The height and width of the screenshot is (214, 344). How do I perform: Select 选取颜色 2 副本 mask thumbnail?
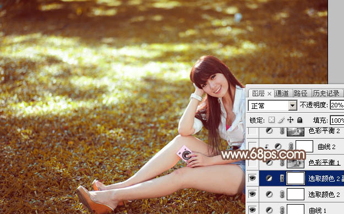click(296, 178)
